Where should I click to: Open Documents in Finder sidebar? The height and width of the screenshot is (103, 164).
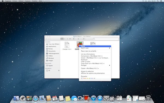(51, 51)
